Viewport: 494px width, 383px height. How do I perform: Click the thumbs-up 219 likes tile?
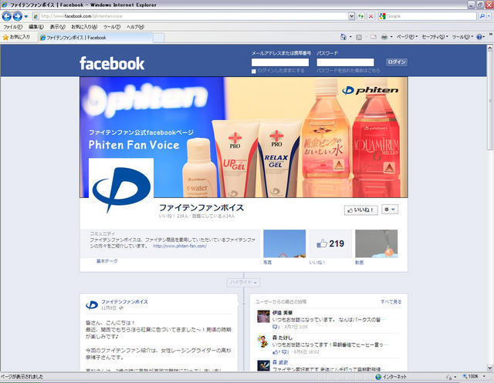pos(330,244)
